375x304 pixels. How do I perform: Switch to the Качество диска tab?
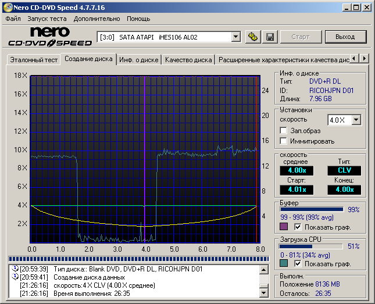tap(188, 60)
